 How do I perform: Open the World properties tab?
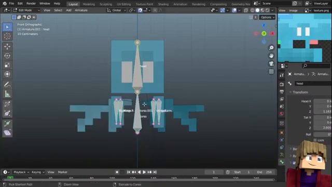[282, 114]
